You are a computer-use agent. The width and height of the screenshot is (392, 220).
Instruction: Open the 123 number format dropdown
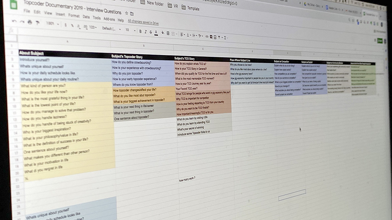[x=93, y=27]
